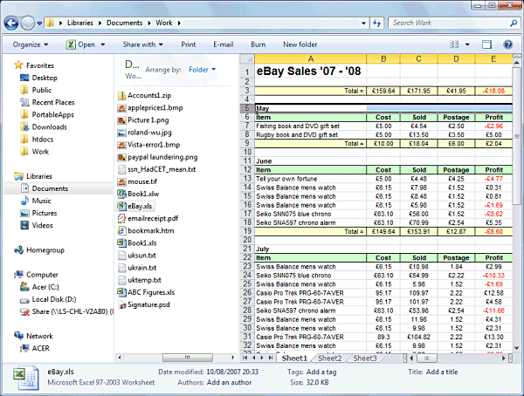Switch to Sheet2 tab in preview

(x=330, y=358)
